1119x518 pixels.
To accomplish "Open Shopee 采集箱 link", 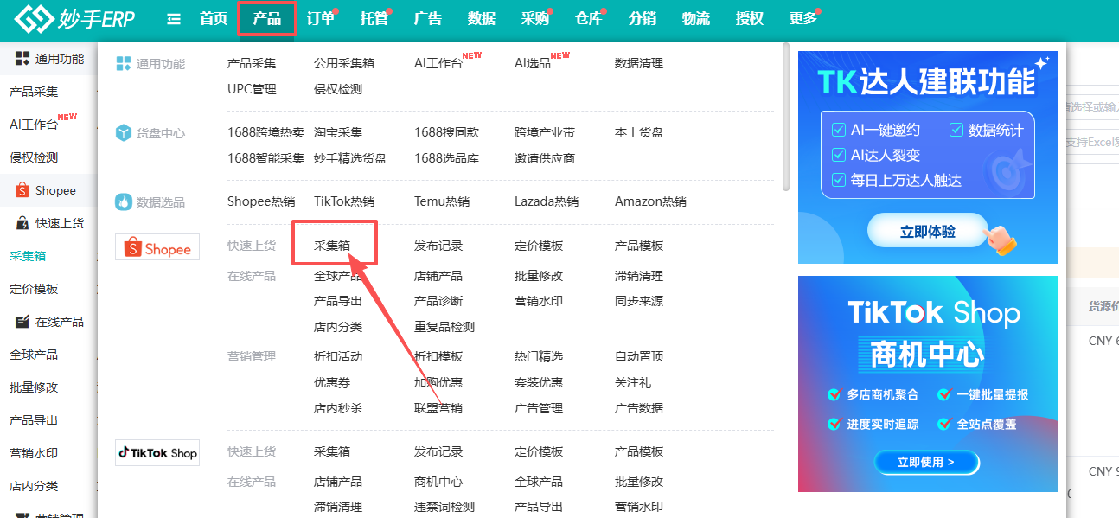I will tap(332, 246).
